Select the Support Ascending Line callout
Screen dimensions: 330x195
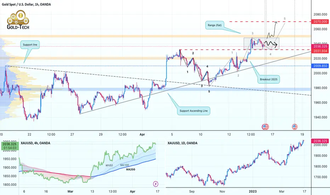click(x=194, y=111)
